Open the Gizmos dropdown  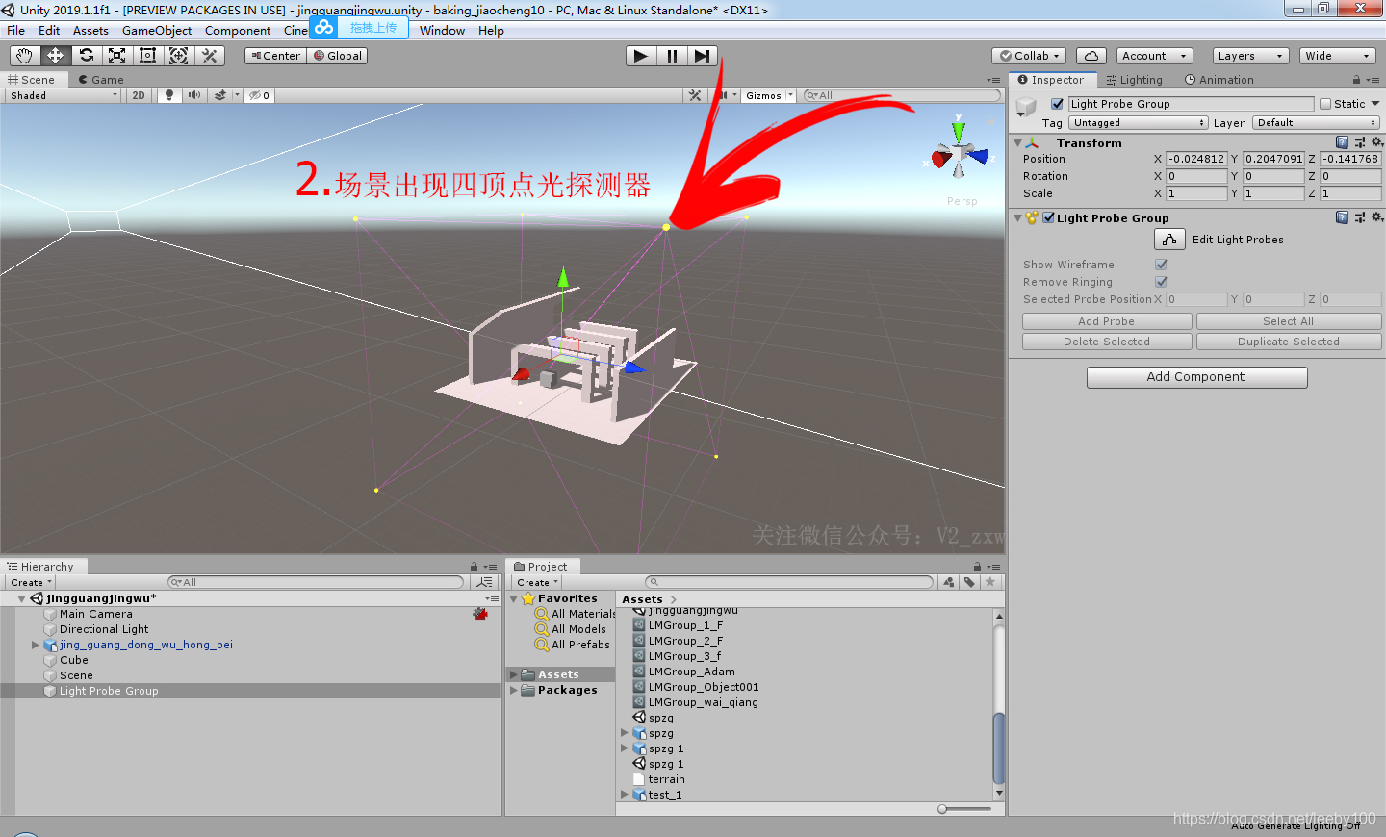768,95
